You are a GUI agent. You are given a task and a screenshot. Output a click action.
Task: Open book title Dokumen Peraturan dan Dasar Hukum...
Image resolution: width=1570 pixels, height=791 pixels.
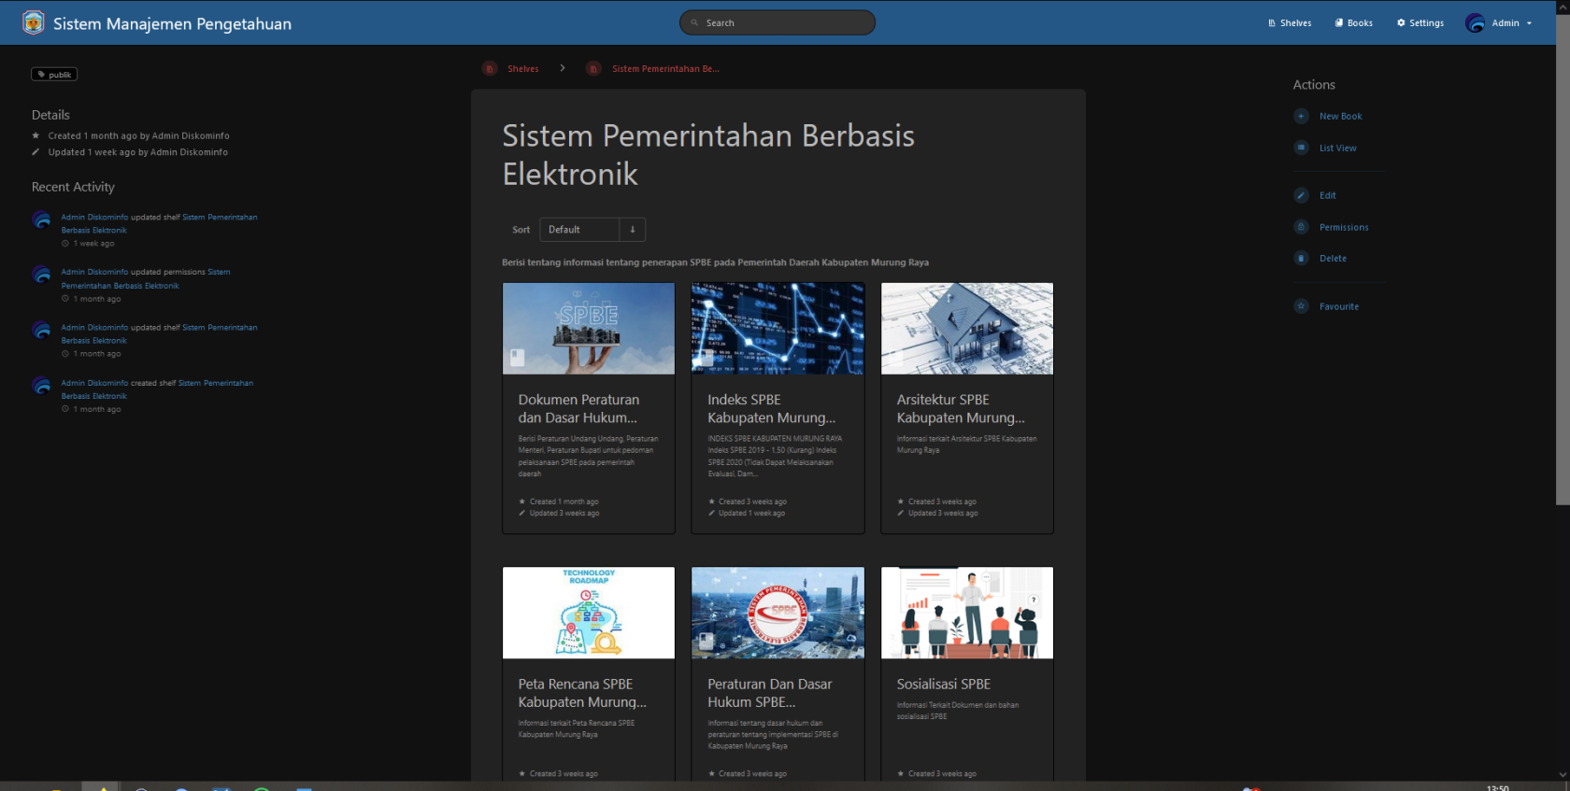(579, 409)
